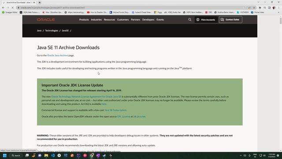Open the Oracle Java Archive link

58,55
